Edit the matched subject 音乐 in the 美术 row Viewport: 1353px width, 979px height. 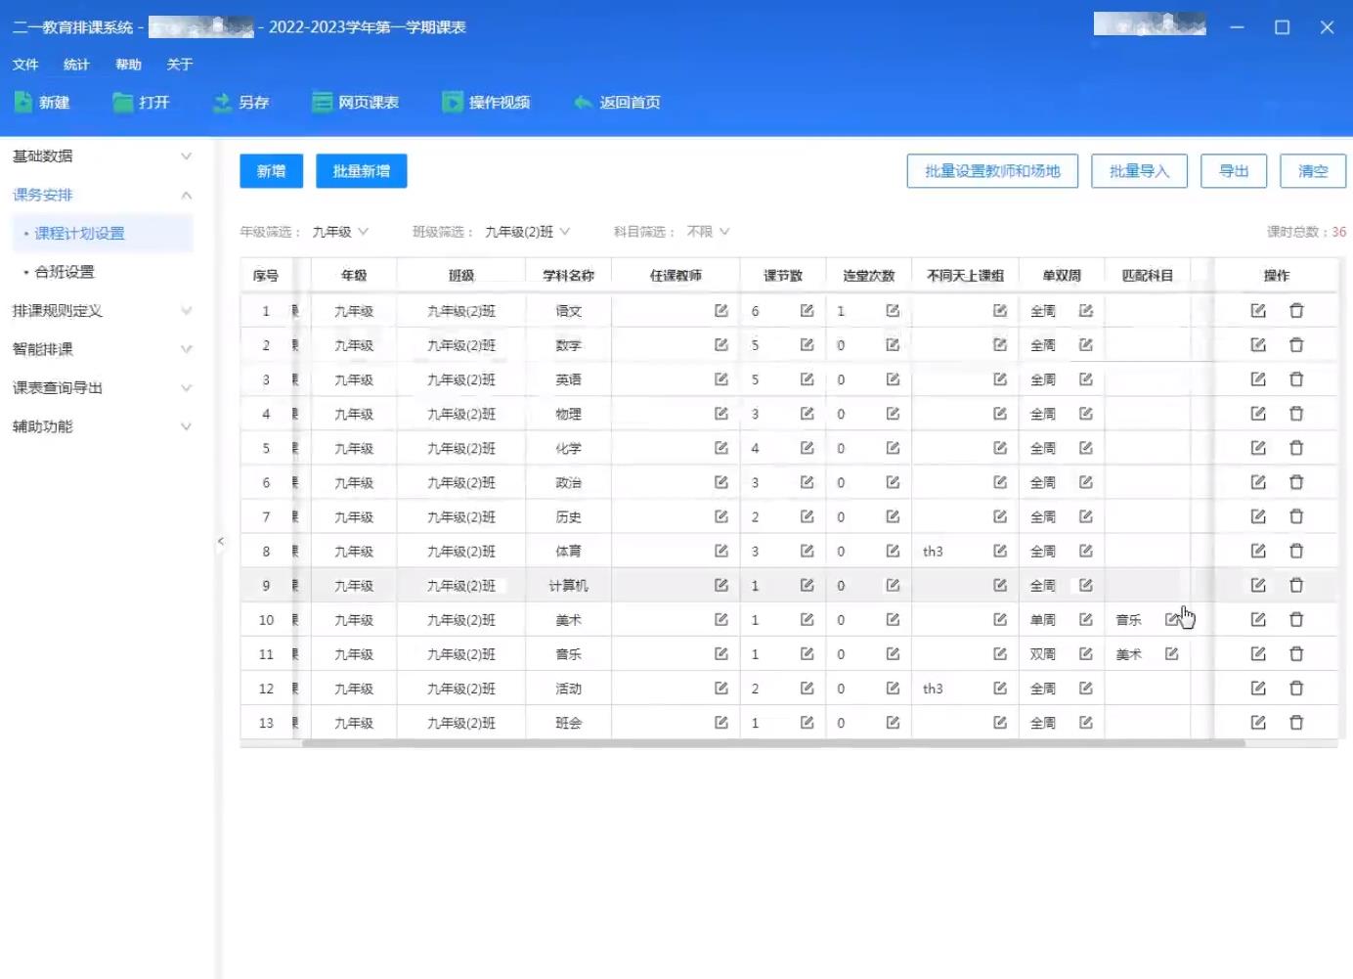(x=1172, y=619)
